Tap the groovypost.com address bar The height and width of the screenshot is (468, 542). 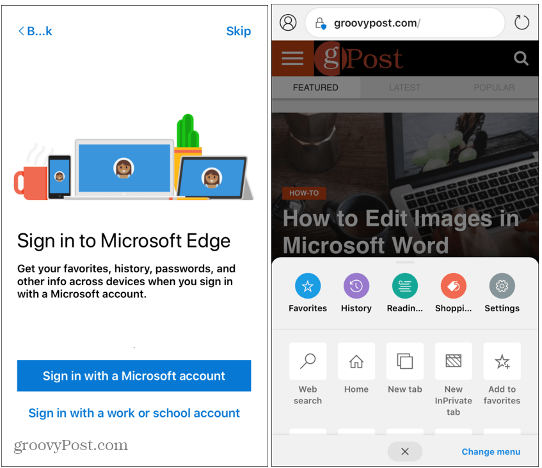pos(405,23)
